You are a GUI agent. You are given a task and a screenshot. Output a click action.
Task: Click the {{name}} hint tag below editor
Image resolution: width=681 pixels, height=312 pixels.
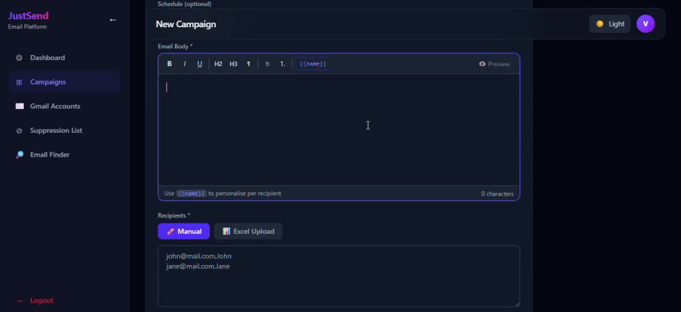(191, 193)
